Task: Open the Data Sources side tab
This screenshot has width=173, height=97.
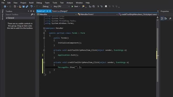Action: pos(3,15)
